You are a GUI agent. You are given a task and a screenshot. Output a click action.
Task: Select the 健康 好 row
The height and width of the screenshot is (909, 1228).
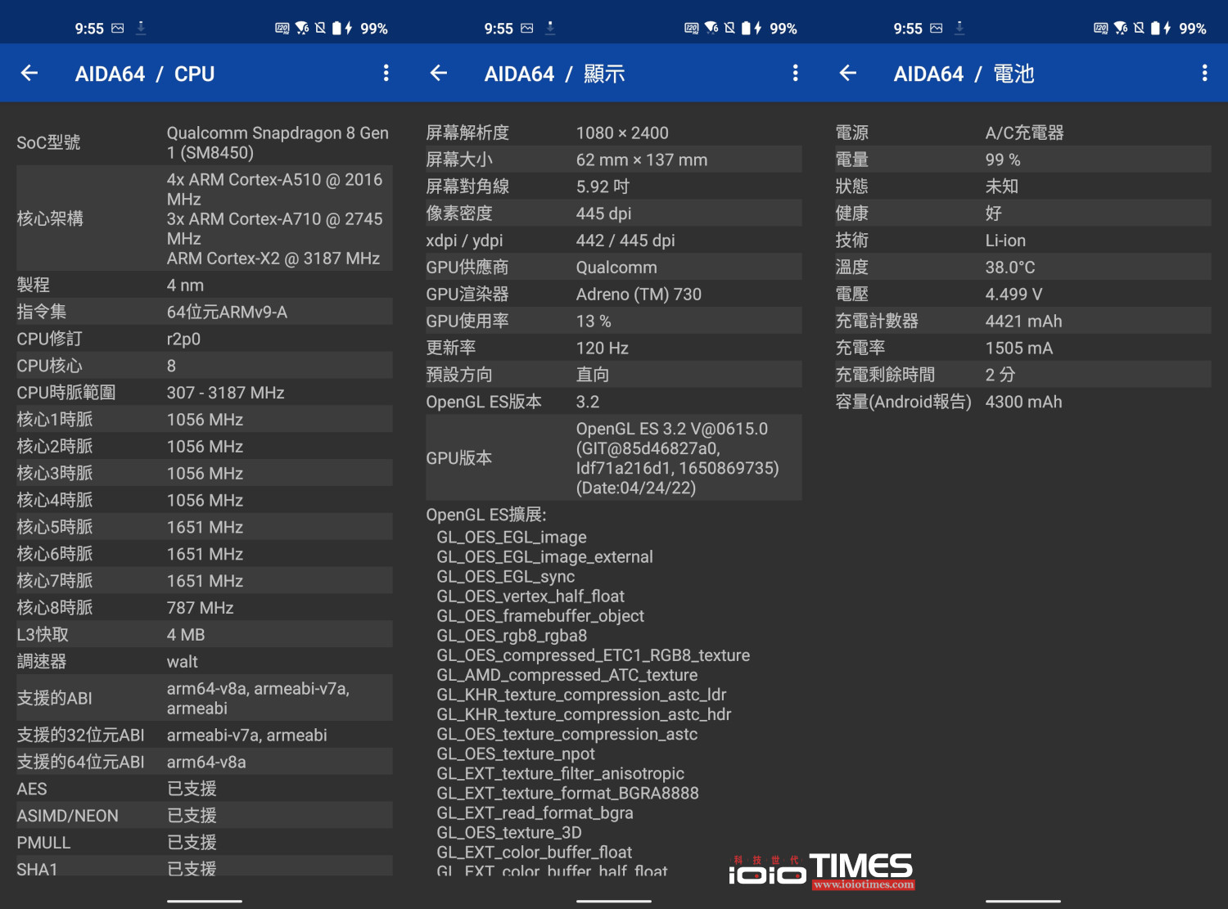coord(1023,214)
